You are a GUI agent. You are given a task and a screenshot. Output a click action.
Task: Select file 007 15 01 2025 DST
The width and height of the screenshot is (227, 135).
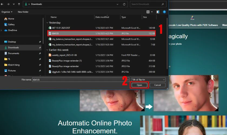click(x=102, y=28)
